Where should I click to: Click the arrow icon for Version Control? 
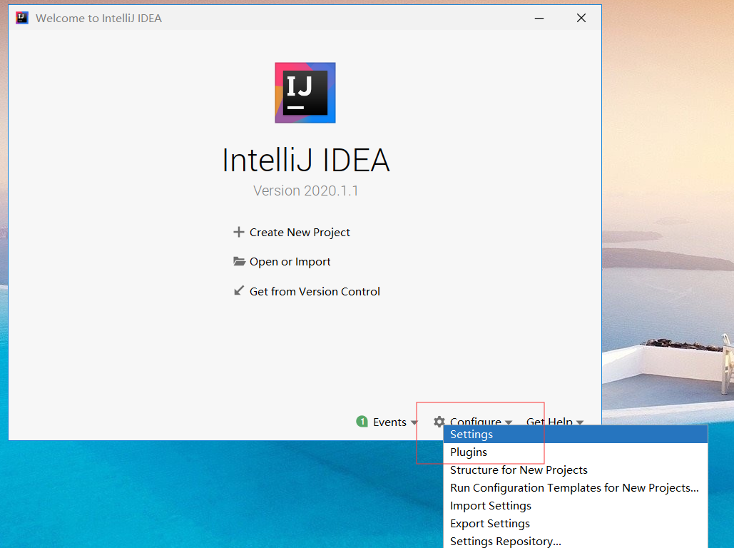239,290
